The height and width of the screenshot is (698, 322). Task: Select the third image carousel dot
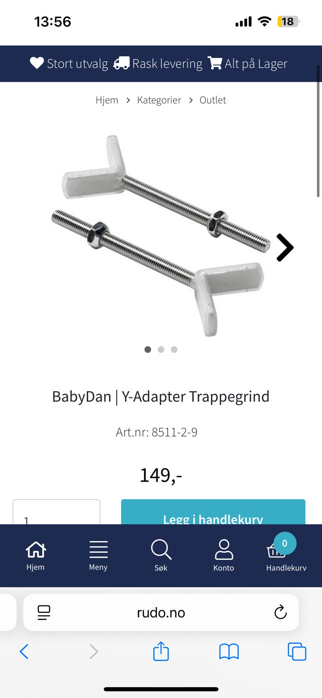174,349
